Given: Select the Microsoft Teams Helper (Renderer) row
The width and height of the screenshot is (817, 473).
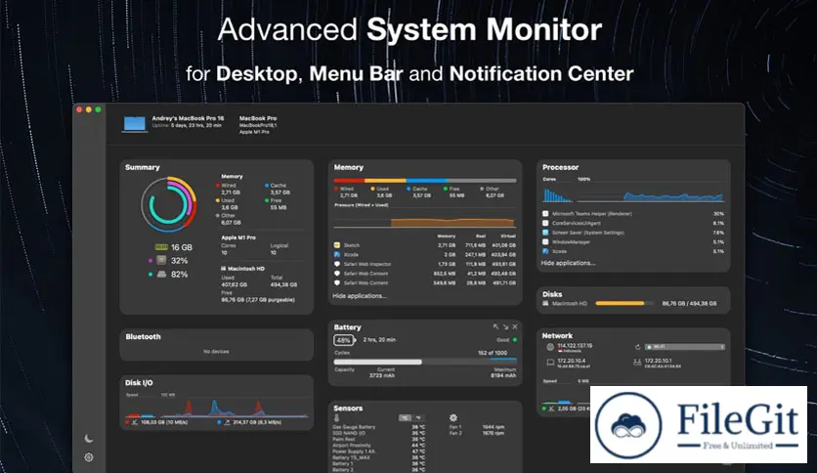Looking at the screenshot, I should [633, 214].
